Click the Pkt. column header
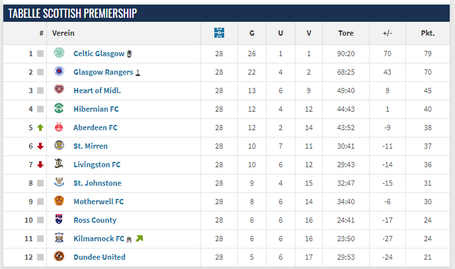This screenshot has width=455, height=269. (428, 33)
